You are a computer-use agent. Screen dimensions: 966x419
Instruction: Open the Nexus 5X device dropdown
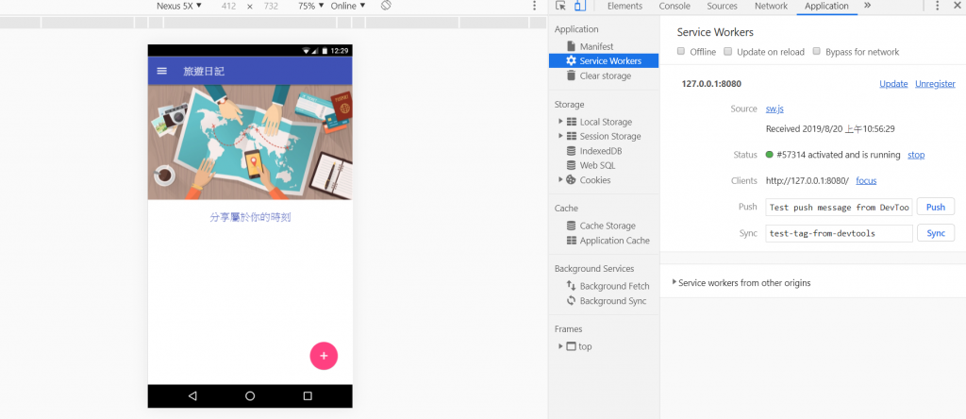coord(178,6)
